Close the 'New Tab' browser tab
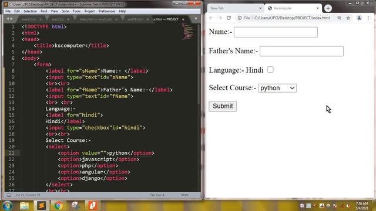The width and height of the screenshot is (376, 211). (260, 8)
